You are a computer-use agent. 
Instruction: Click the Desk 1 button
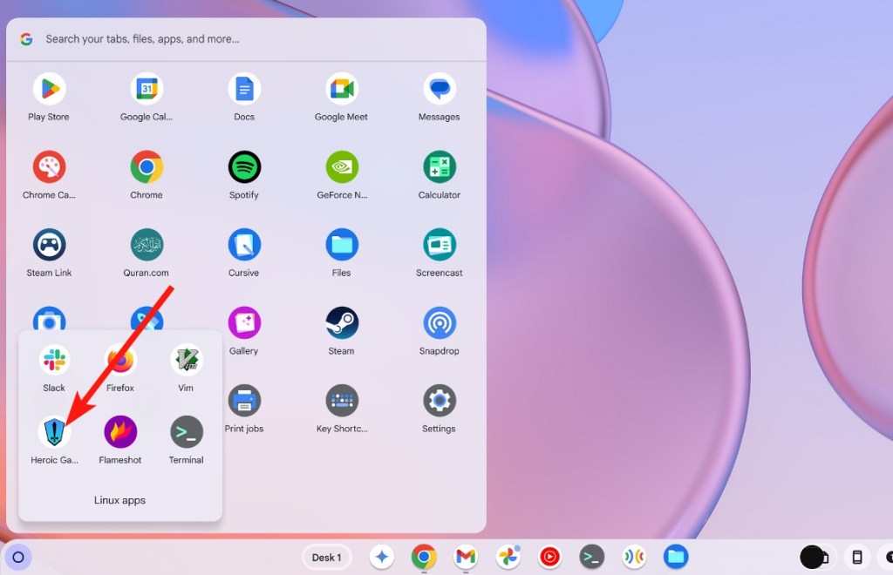click(326, 558)
